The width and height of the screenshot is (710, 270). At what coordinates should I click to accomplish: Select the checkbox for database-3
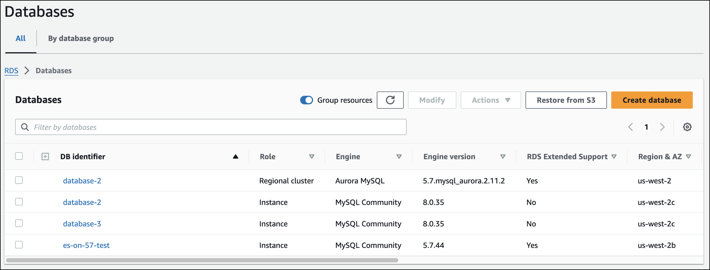click(x=19, y=223)
